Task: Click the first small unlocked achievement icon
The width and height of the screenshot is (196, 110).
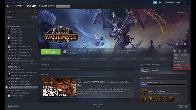Action: pyautogui.click(x=144, y=99)
